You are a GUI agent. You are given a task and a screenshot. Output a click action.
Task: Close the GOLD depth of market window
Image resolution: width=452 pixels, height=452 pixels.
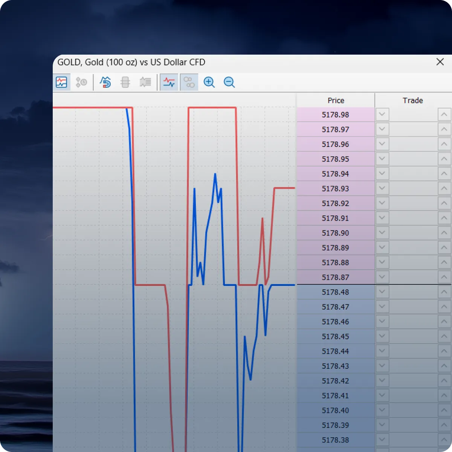[x=440, y=62]
